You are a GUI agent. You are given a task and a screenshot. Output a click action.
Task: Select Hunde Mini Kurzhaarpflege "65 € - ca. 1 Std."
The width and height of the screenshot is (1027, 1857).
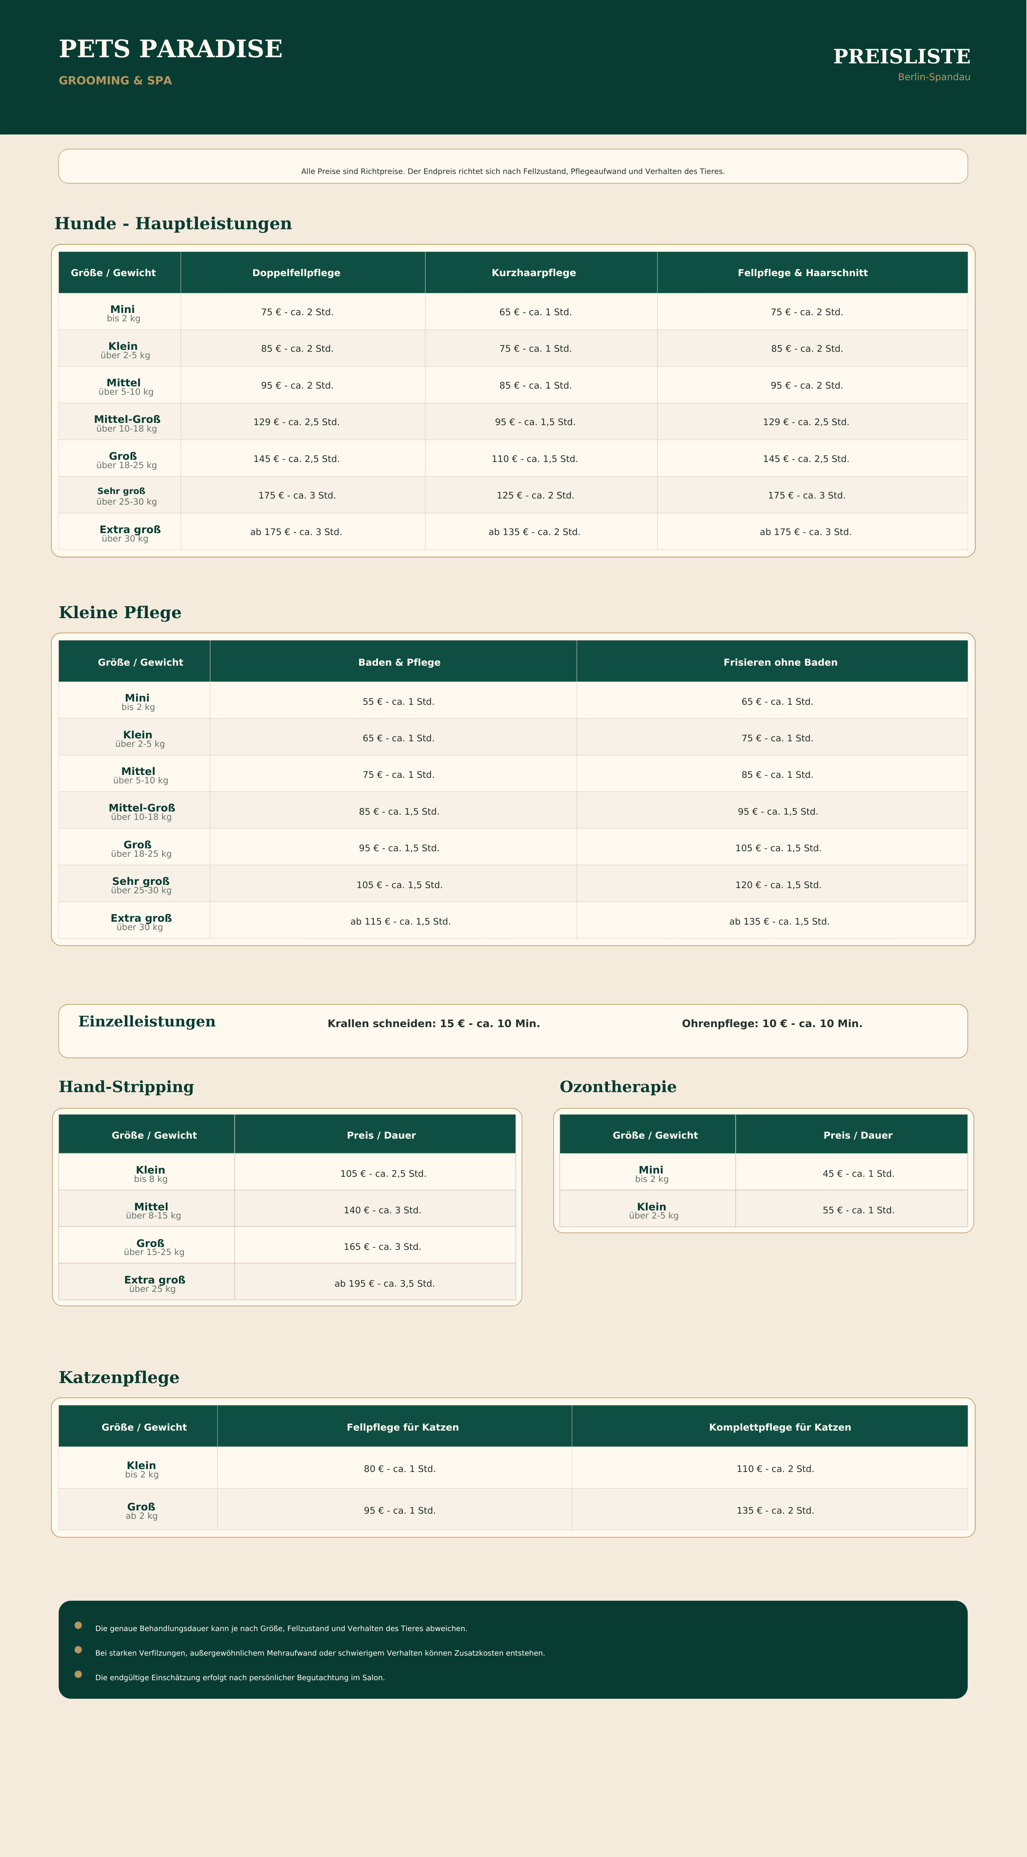point(535,312)
